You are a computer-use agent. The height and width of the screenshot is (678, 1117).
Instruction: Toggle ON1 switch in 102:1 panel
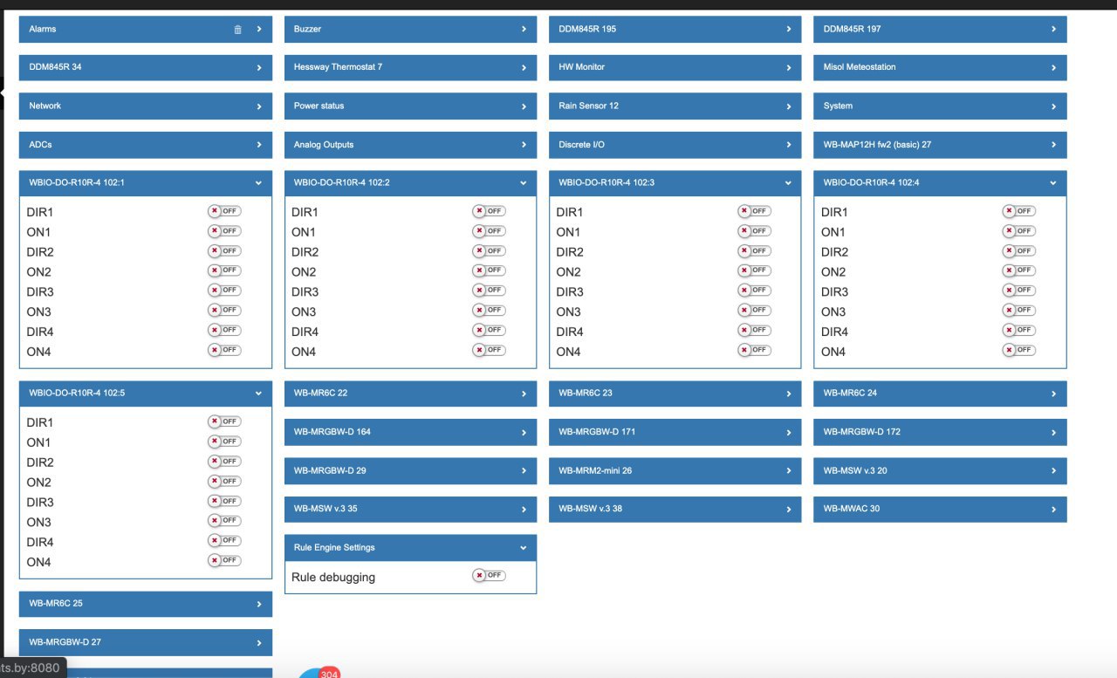(x=224, y=231)
